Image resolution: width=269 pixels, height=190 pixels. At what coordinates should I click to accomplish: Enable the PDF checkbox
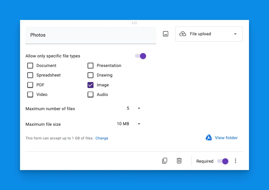pos(30,85)
